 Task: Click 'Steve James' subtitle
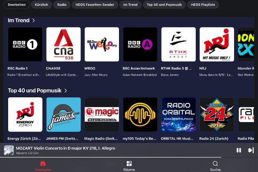[x=170, y=75]
